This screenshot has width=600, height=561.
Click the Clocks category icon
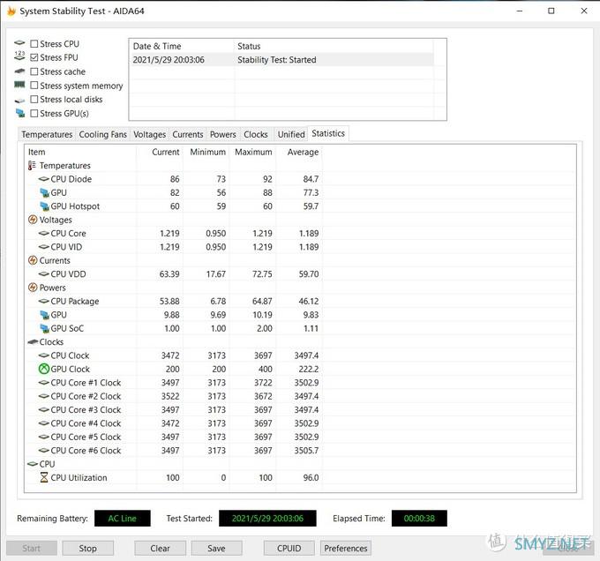(x=33, y=342)
